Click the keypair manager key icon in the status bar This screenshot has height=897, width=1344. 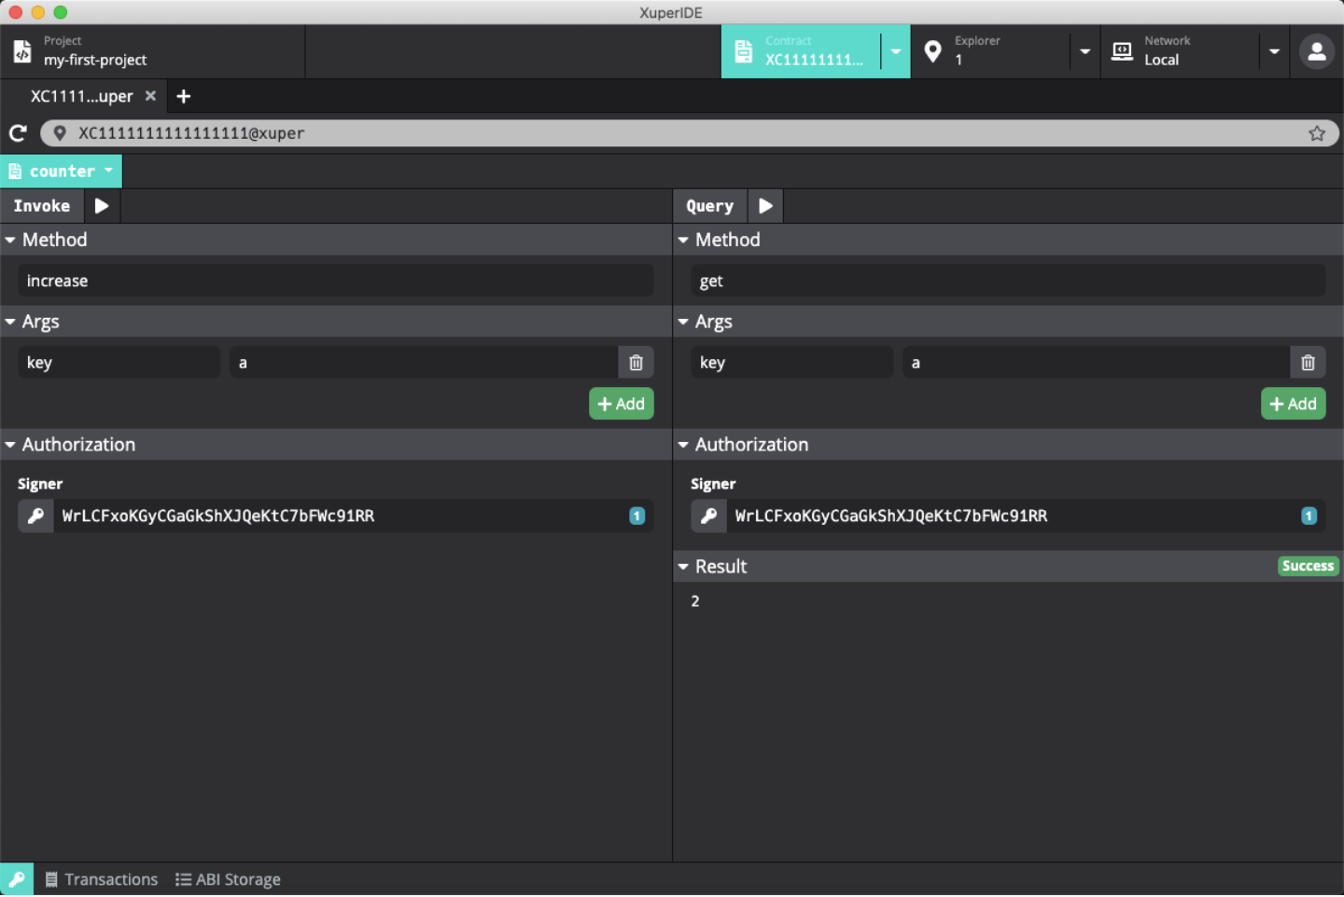(17, 879)
